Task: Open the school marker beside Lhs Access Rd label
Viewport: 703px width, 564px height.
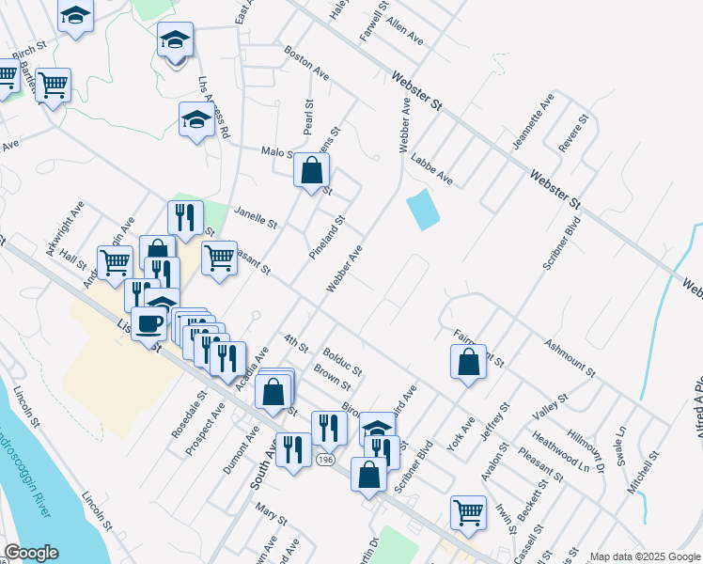Action: point(196,121)
